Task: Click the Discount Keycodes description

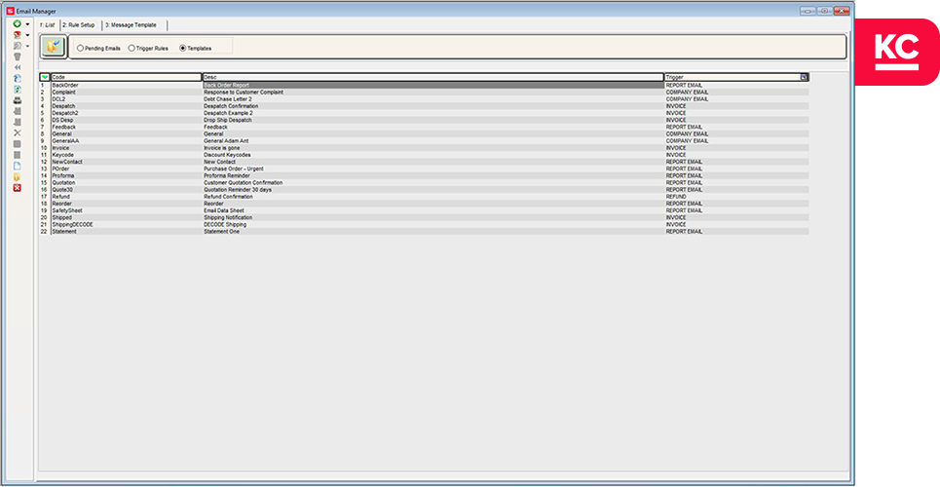Action: coord(227,155)
